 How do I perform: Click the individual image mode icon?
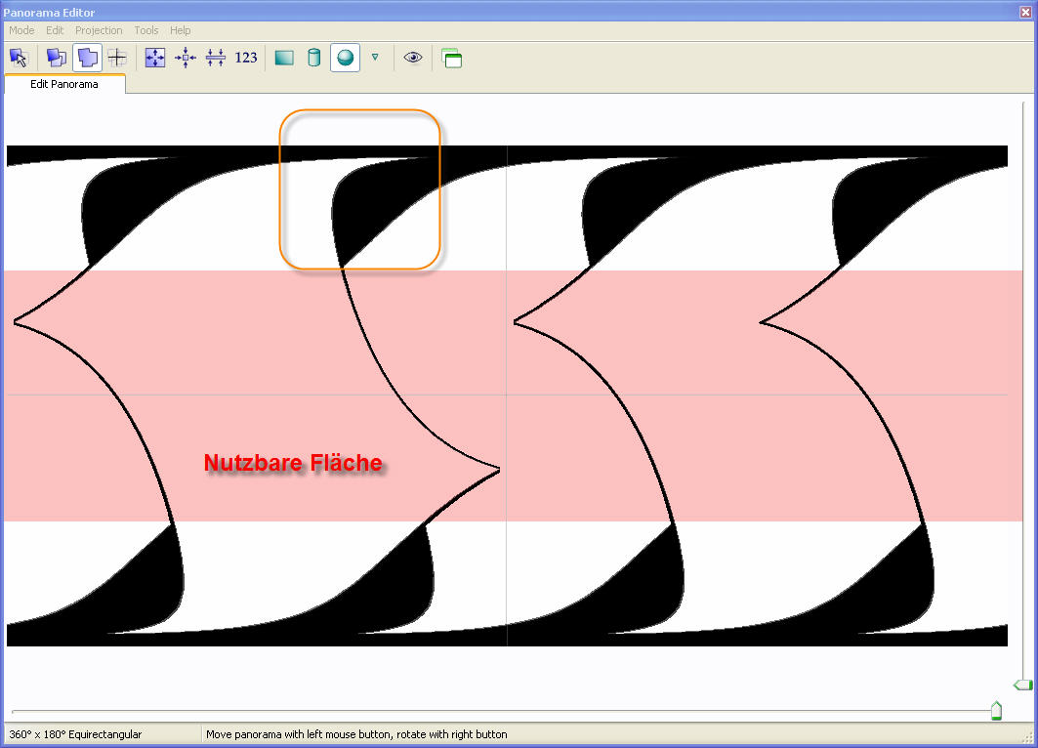tap(57, 58)
